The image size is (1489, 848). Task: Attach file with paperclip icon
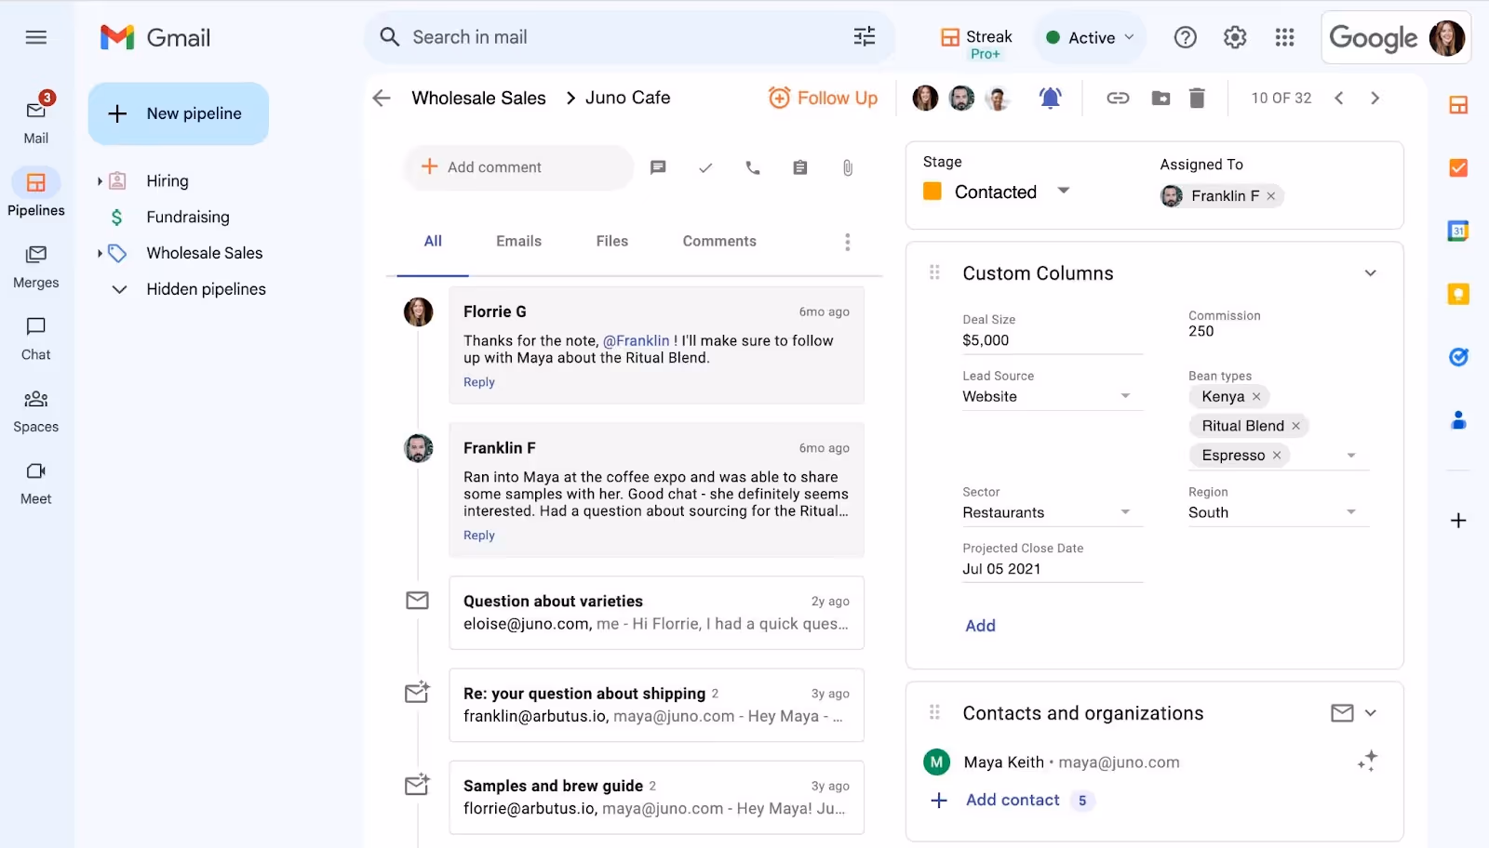(848, 167)
